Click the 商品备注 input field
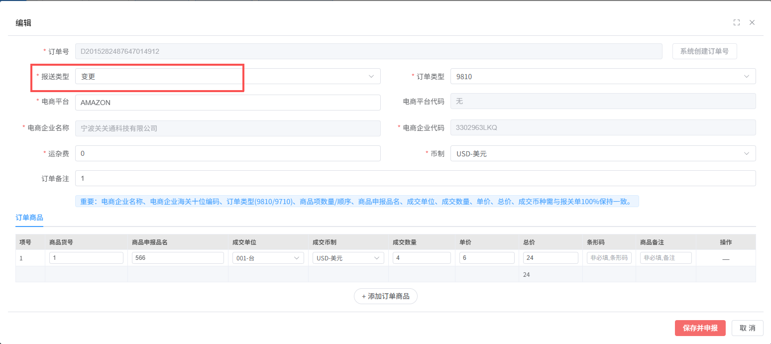Viewport: 771px width, 344px height. point(665,258)
